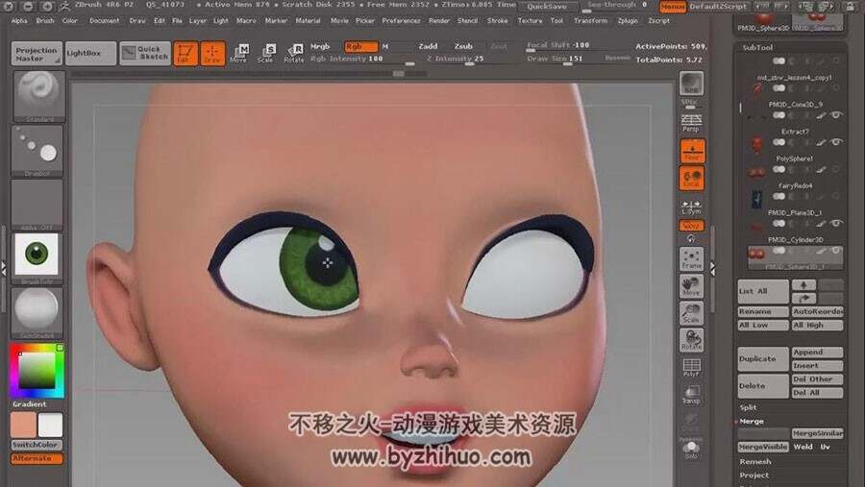Image resolution: width=865 pixels, height=487 pixels.
Task: Toggle Rgb paint mode
Action: pyautogui.click(x=361, y=47)
